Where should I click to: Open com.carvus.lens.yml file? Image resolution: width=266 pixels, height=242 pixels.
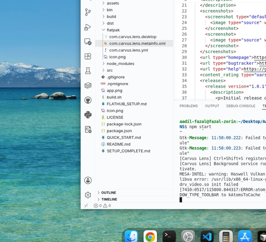pyautogui.click(x=134, y=51)
